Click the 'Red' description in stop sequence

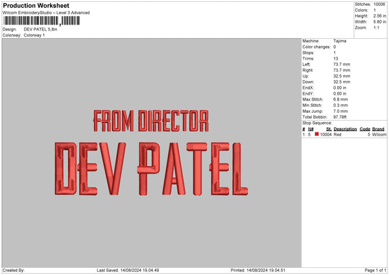tap(337, 134)
